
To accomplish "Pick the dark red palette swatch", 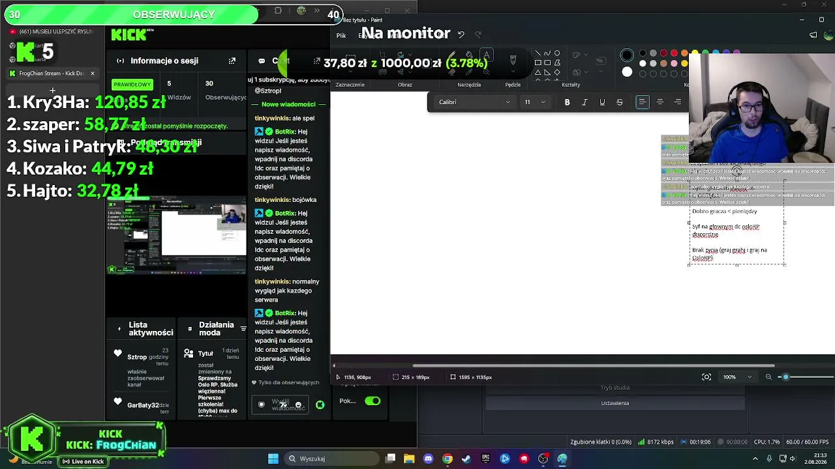I will click(663, 53).
